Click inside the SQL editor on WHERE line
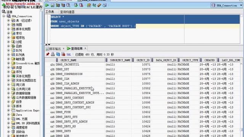The image size is (244, 137). click(93, 26)
